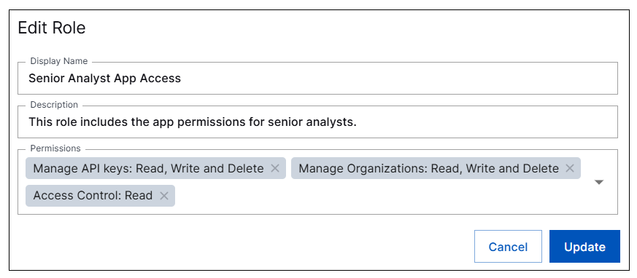
Task: Select the Access Control: Read chip label
Action: [93, 196]
